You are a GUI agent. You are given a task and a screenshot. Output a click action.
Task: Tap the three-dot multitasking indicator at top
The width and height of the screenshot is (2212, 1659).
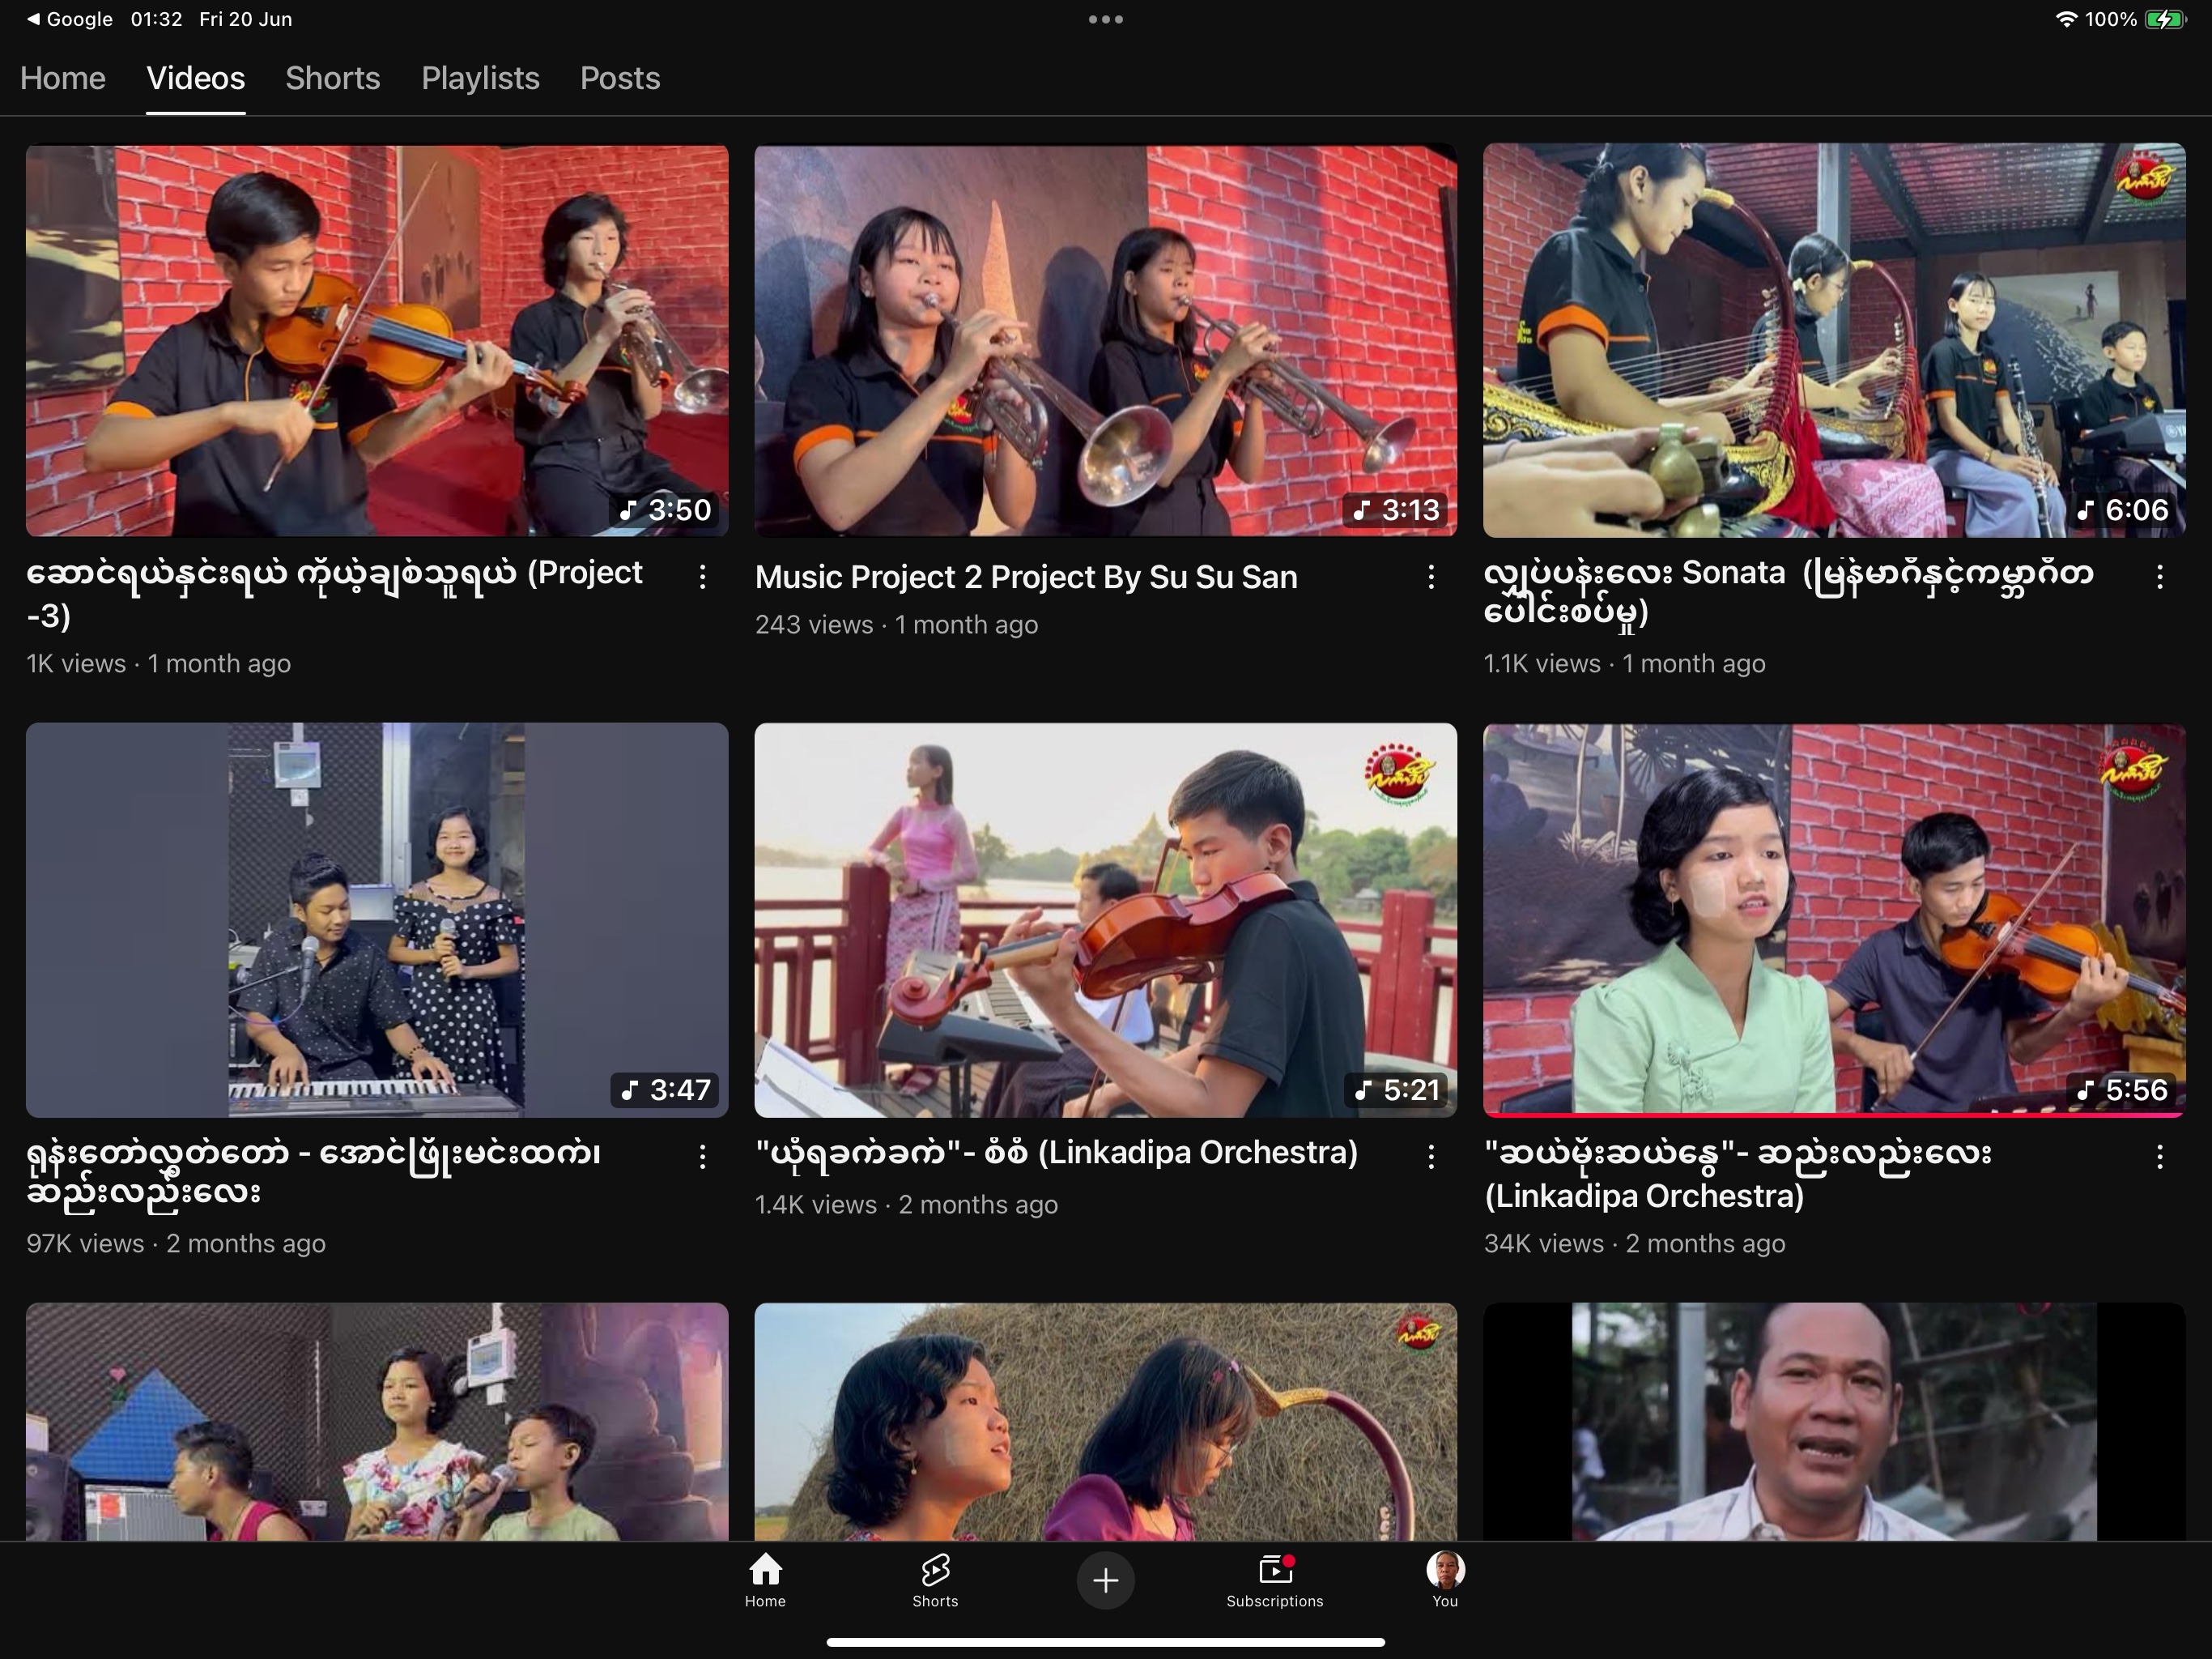tap(1105, 19)
